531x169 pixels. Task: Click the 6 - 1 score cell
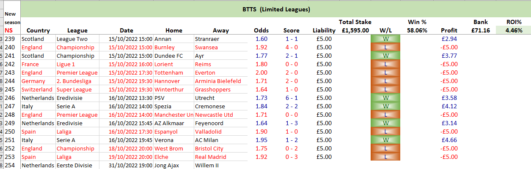291,98
